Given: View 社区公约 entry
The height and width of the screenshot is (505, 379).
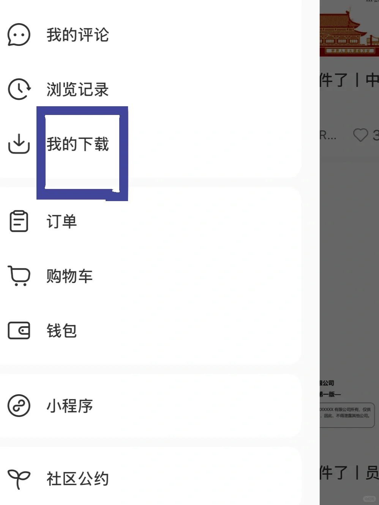Looking at the screenshot, I should pos(77,479).
